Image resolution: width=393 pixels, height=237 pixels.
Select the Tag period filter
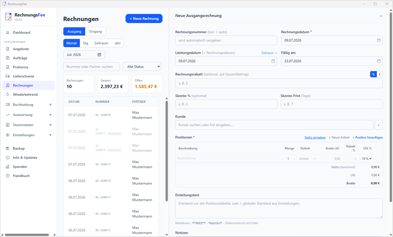click(x=85, y=43)
